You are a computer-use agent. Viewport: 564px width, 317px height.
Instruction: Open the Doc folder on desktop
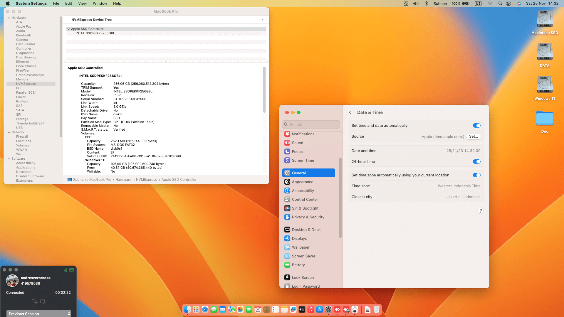click(x=545, y=122)
